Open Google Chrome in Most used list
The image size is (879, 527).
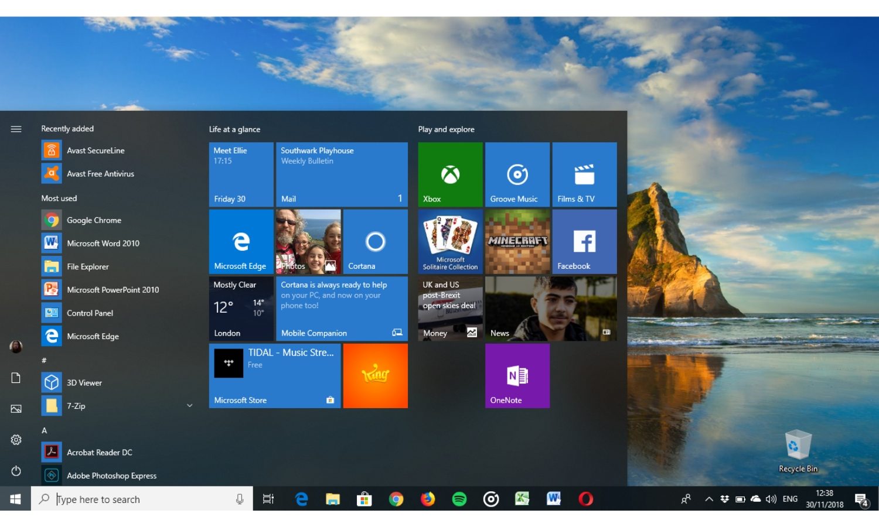pos(117,220)
